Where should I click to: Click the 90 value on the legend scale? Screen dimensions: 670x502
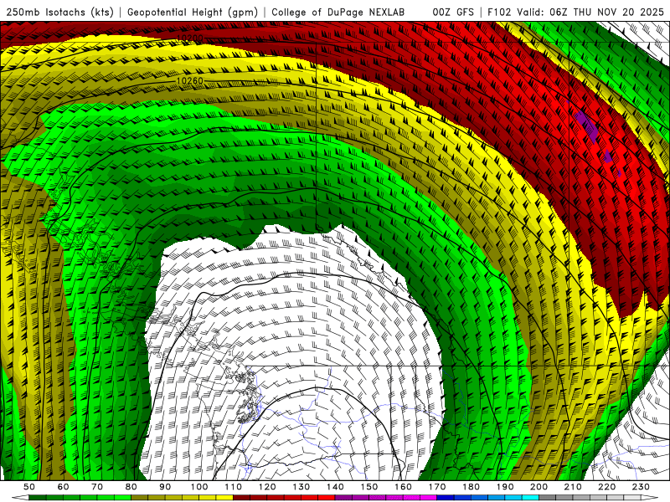click(165, 487)
